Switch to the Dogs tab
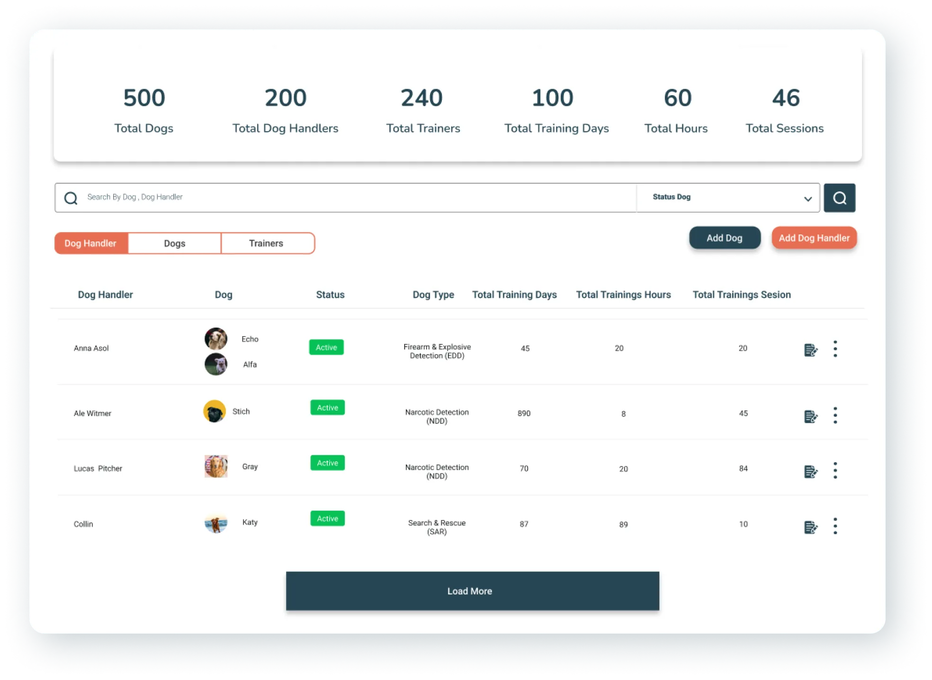Viewport: 932px width, 680px height. (x=174, y=243)
